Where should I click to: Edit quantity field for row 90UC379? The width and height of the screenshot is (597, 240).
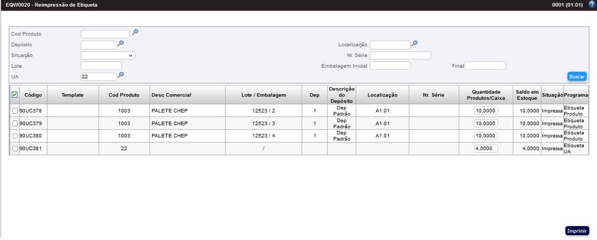(x=485, y=124)
